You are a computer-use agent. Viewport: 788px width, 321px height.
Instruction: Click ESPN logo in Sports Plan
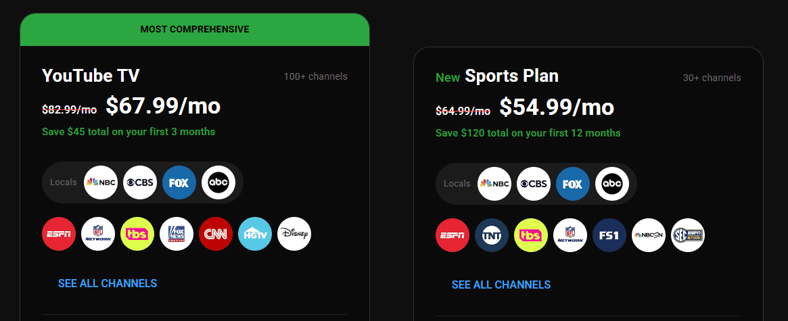[453, 235]
